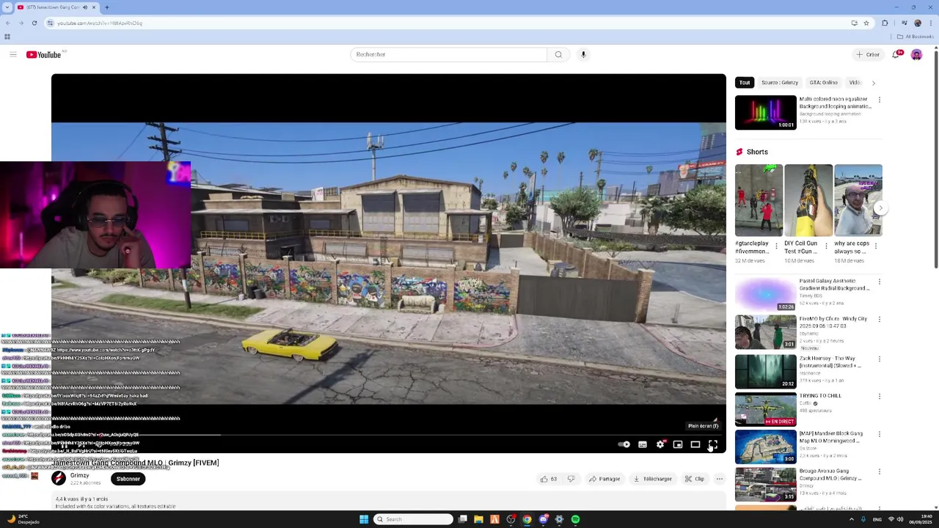
Task: Open the Chrome apps grid shortcut
Action: click(7, 37)
